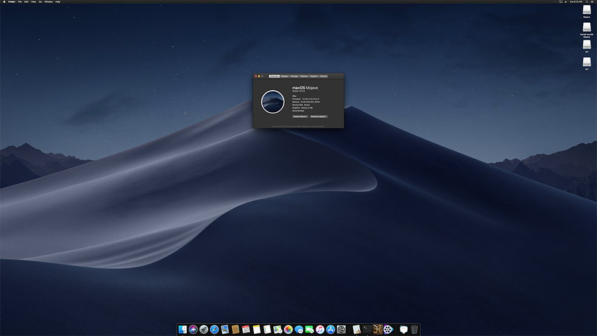
Task: Open the Window menu in menu bar
Action: tap(48, 2)
